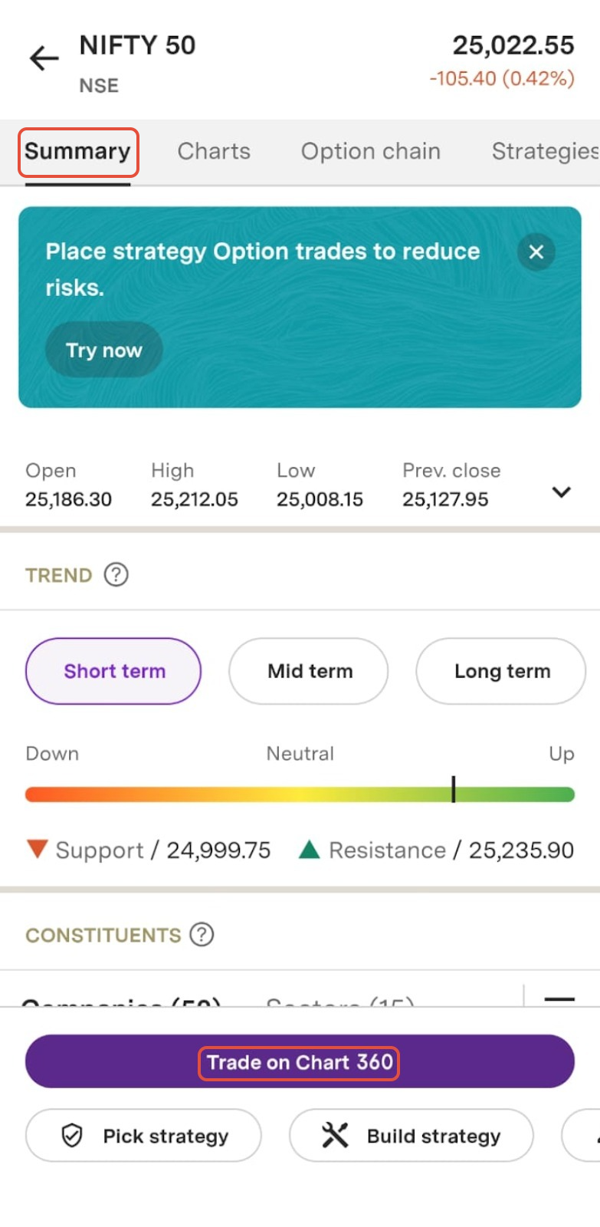Tap the shield icon on Pick strategy
This screenshot has width=600, height=1227.
coord(72,1135)
